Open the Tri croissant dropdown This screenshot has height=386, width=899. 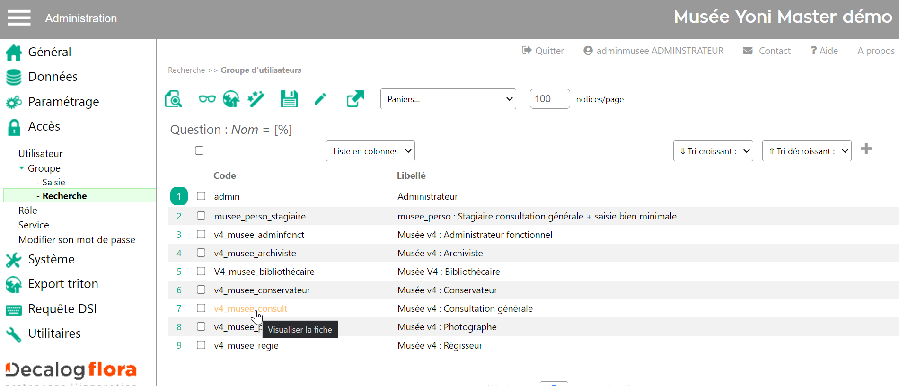(713, 151)
